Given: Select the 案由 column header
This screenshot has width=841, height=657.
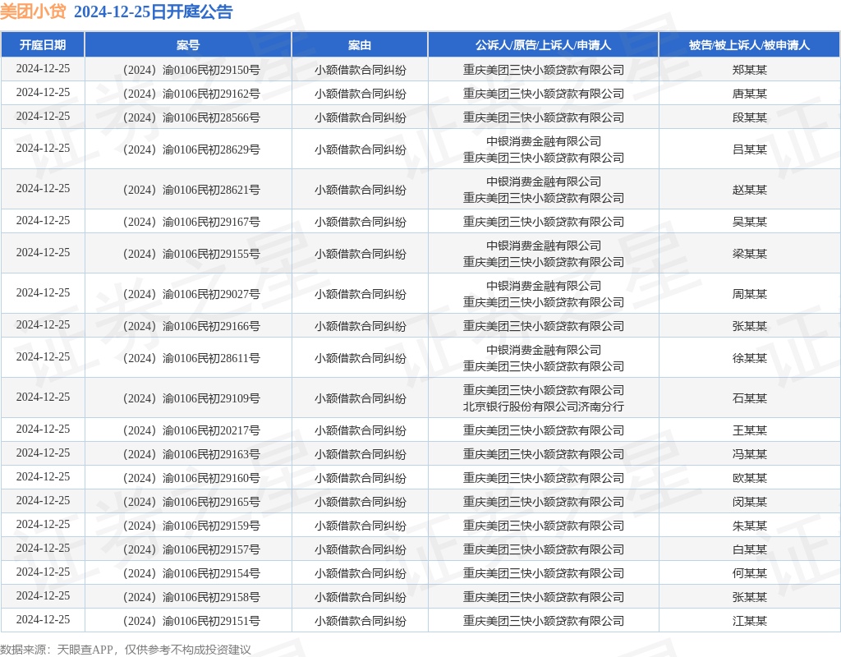Looking at the screenshot, I should click(x=360, y=45).
